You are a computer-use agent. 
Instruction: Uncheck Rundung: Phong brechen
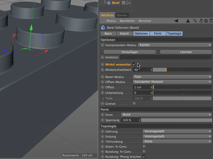point(144,156)
